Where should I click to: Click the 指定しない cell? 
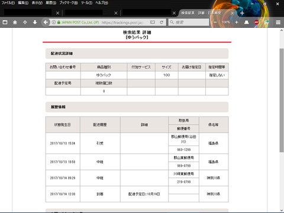pos(217,75)
